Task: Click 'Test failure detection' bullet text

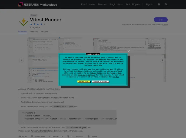Action: [42, 102]
